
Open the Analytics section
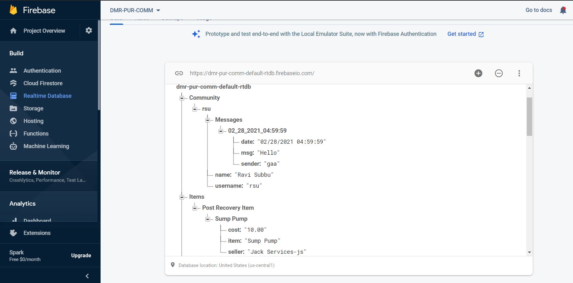tap(22, 203)
